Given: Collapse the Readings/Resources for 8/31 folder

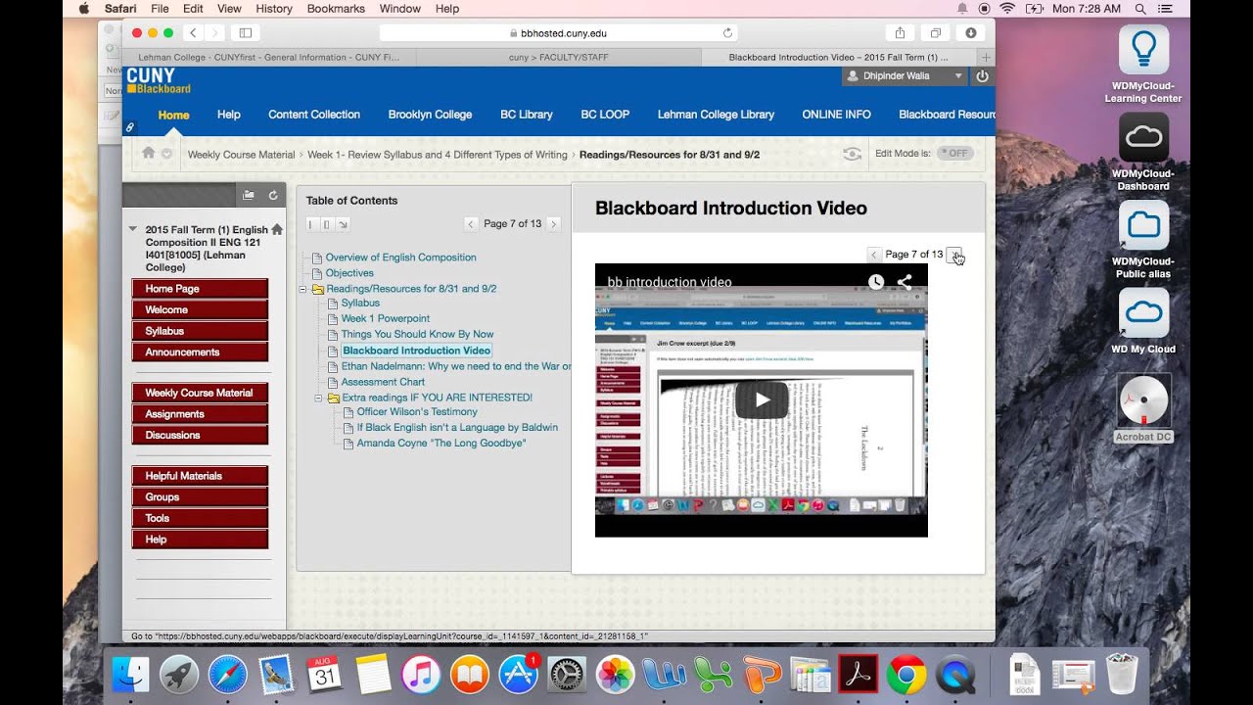Looking at the screenshot, I should coord(303,289).
